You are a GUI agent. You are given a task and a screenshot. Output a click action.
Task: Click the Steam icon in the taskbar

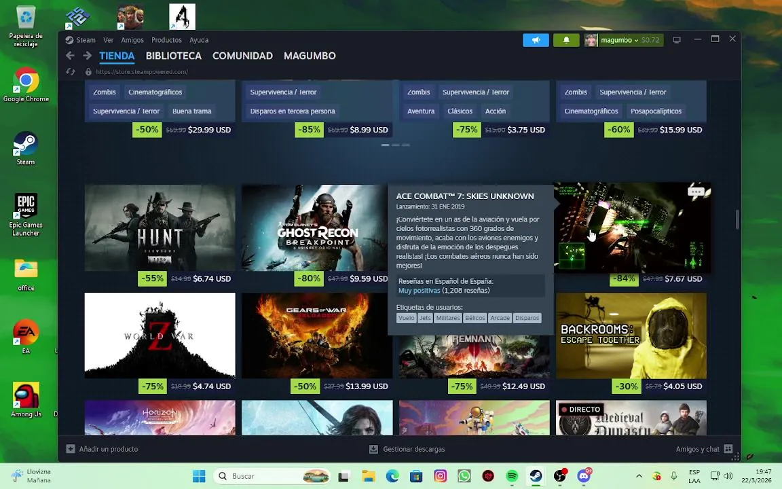536,476
